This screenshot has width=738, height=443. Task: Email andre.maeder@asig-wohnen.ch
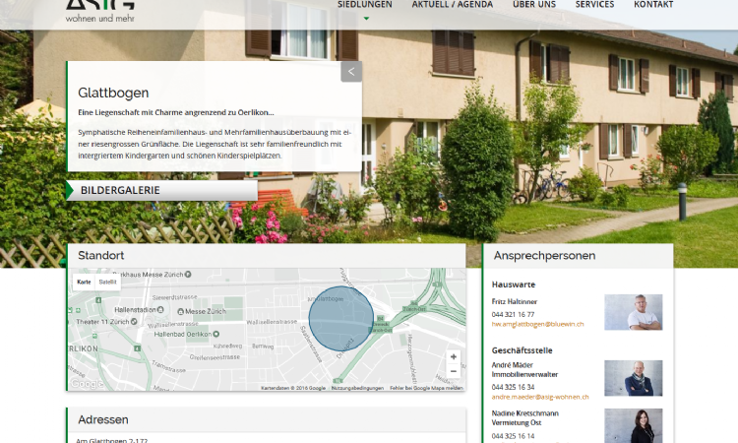(x=540, y=397)
